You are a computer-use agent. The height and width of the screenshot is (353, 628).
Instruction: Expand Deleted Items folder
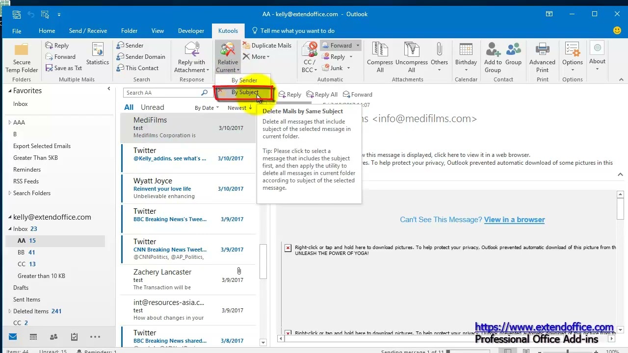(10, 311)
